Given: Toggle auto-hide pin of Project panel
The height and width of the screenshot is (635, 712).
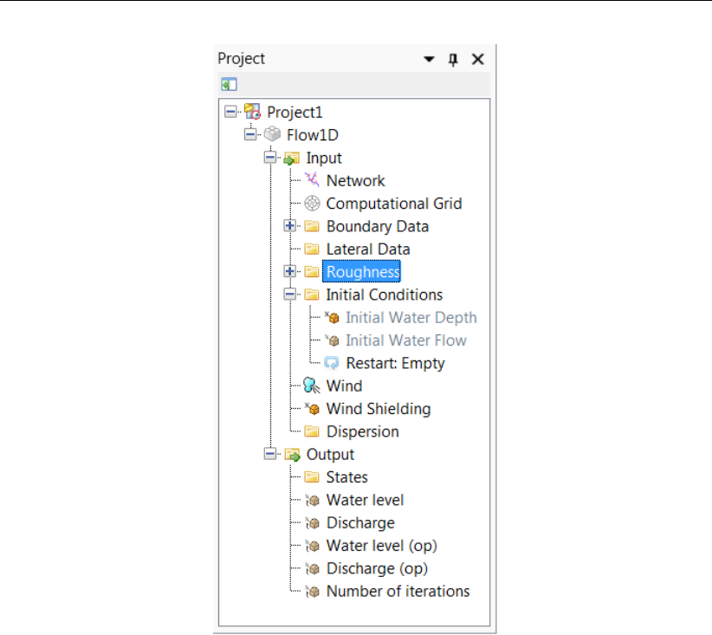Looking at the screenshot, I should pos(452,60).
